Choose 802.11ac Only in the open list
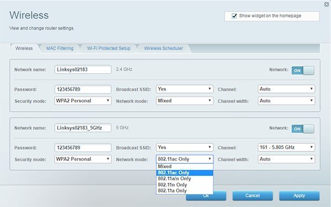The image size is (331, 207). click(184, 173)
